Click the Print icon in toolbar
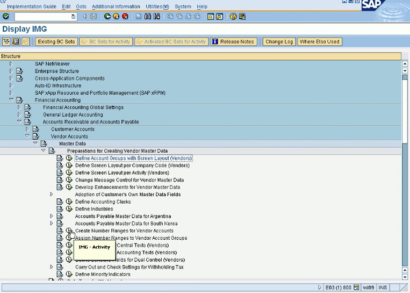 [139, 17]
